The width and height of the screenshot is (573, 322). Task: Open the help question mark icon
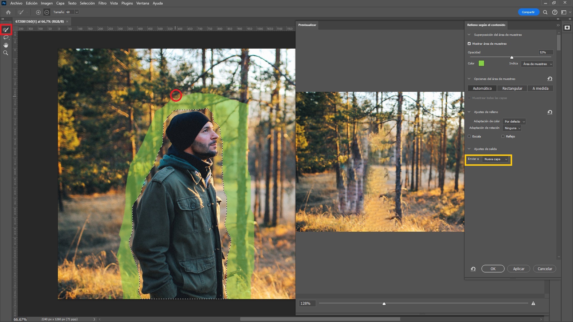[554, 12]
